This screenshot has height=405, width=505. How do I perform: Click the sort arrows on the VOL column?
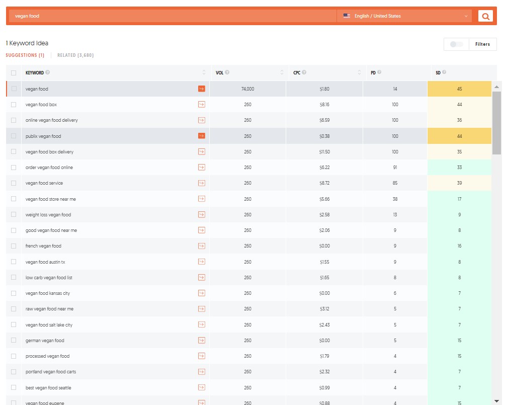pos(282,72)
